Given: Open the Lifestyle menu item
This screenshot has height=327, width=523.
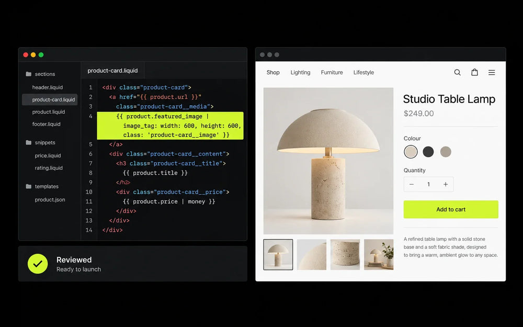Looking at the screenshot, I should pos(363,72).
